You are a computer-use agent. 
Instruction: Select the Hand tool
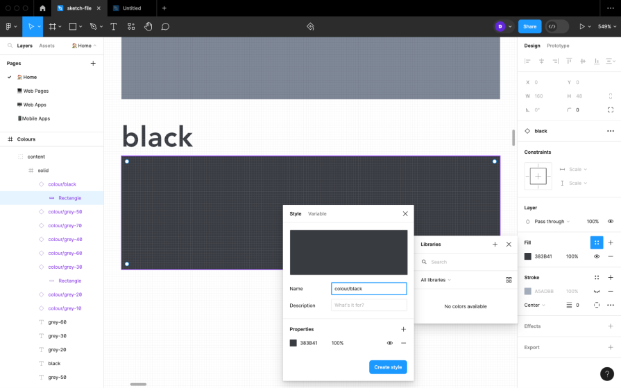click(148, 26)
